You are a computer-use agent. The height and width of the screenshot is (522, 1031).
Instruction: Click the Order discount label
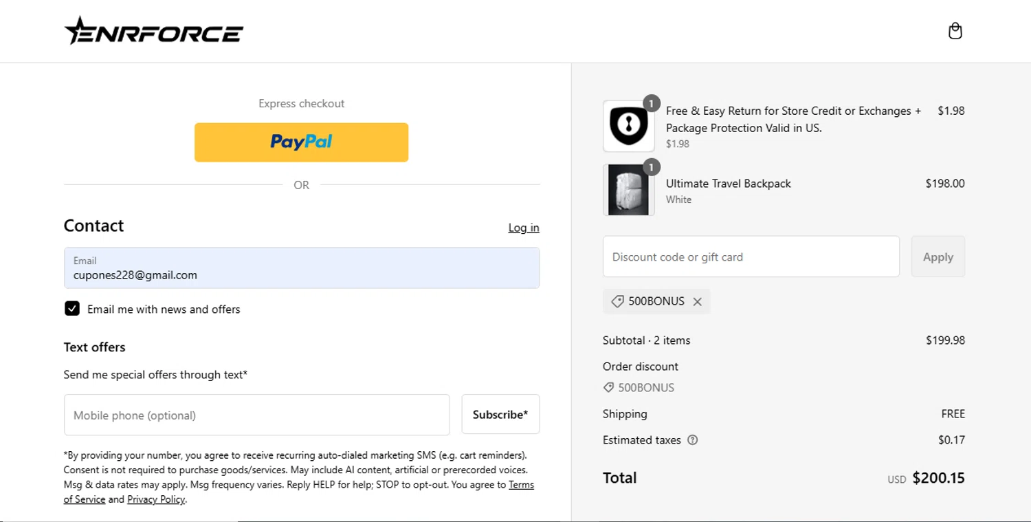tap(641, 367)
